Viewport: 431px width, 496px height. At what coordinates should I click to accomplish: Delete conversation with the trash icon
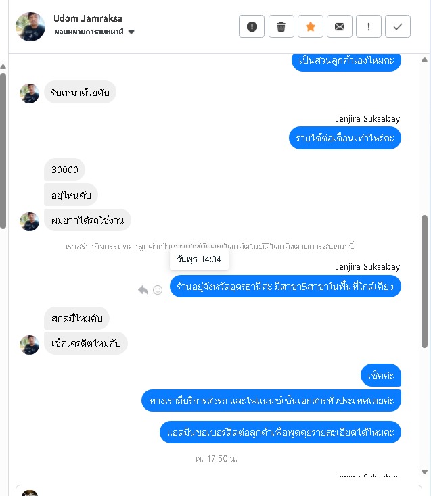click(281, 26)
